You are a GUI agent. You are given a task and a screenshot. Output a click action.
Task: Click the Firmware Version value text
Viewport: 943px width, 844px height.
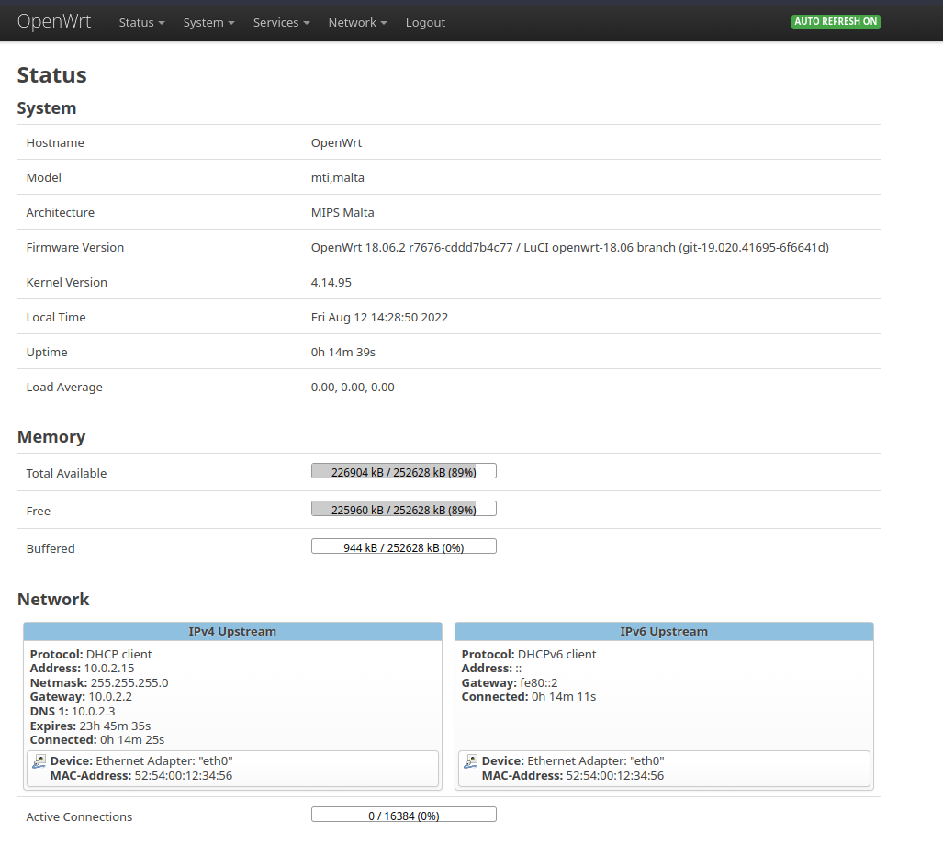click(x=569, y=247)
